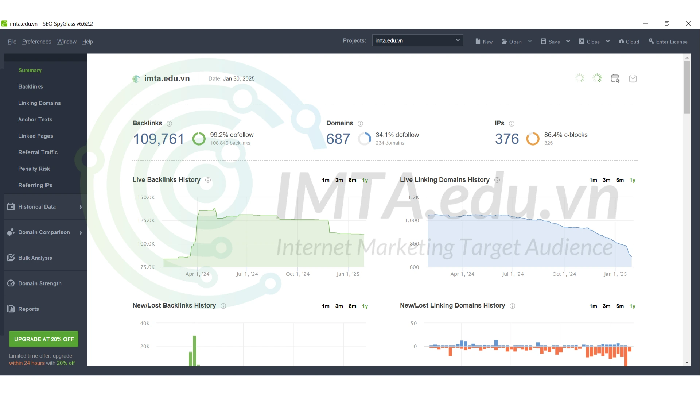
Task: Click the c-blocks donut chart
Action: [533, 139]
